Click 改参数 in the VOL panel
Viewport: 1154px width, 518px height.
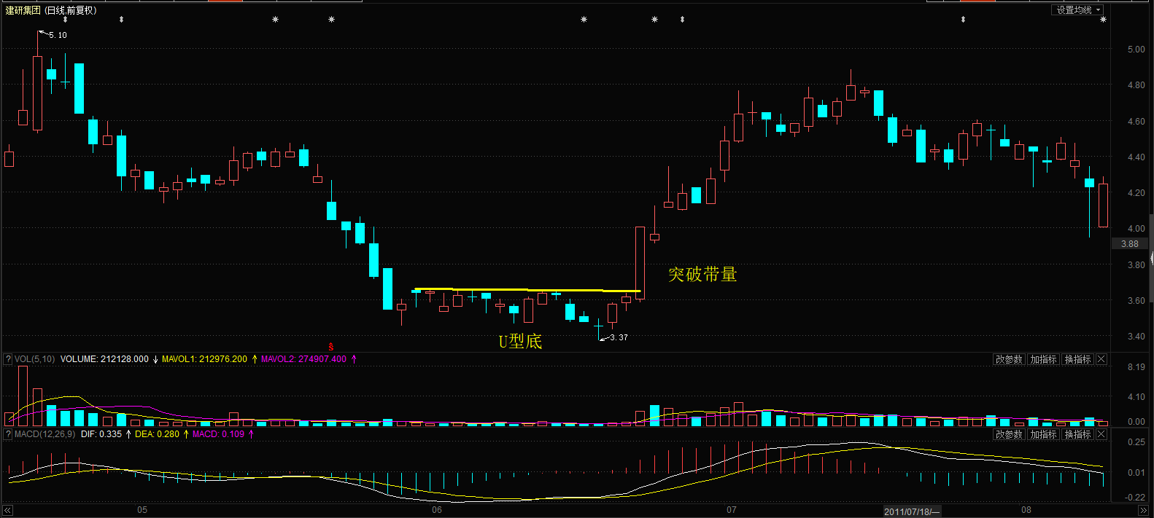tap(1009, 359)
